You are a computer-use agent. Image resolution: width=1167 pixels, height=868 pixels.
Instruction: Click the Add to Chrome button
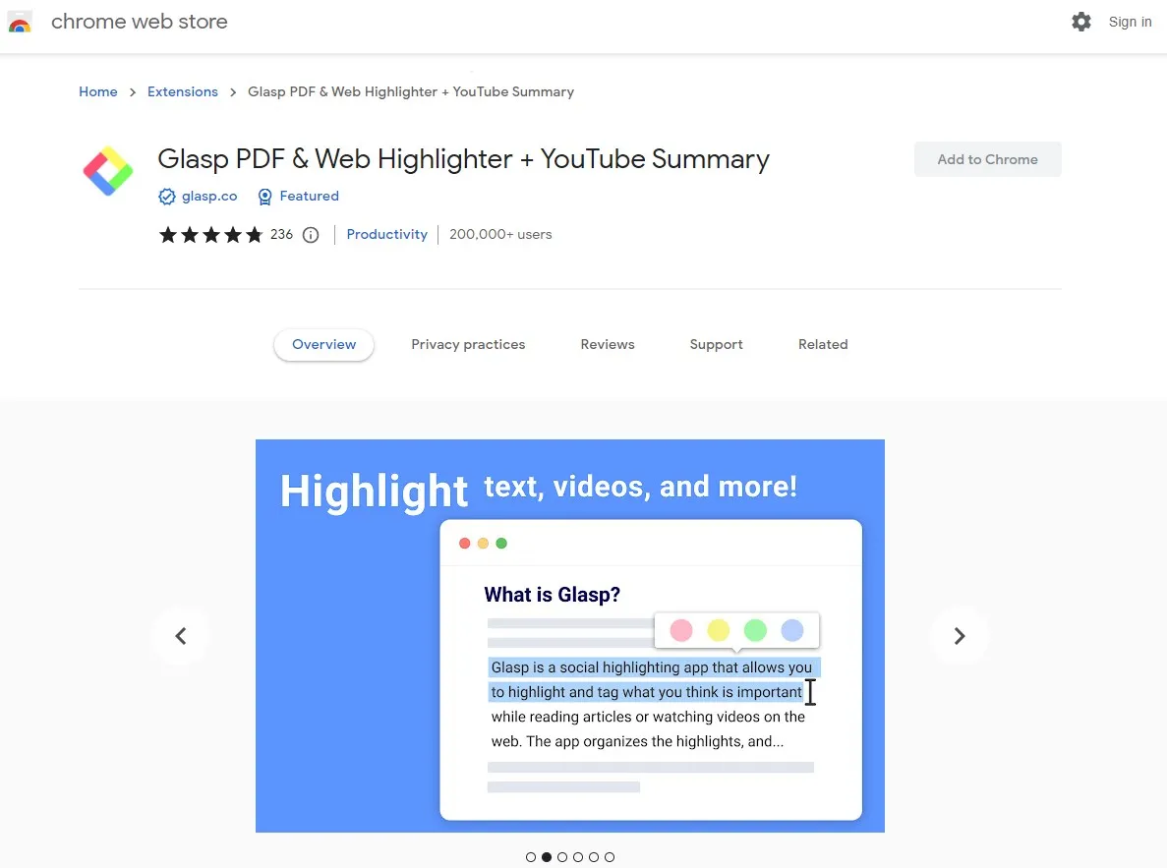pos(988,159)
